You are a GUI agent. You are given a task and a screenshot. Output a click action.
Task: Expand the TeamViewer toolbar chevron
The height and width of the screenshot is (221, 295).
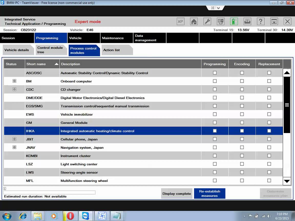pyautogui.click(x=218, y=8)
